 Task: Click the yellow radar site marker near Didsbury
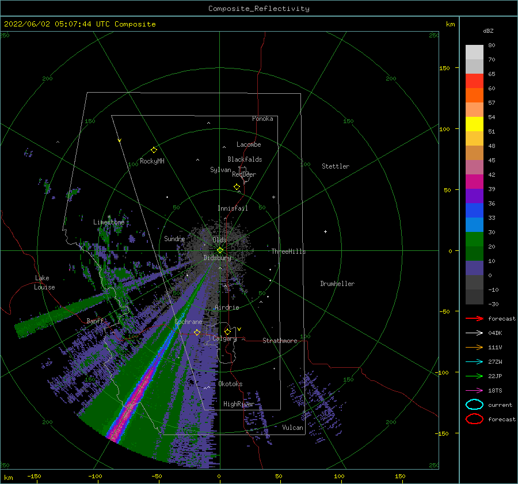(220, 250)
